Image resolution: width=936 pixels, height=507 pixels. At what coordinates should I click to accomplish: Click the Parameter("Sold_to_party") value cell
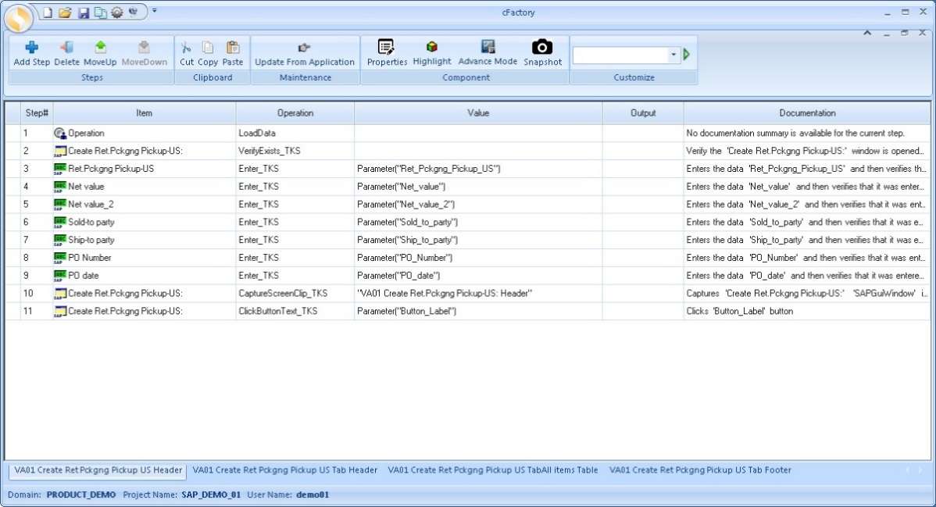[x=478, y=222]
